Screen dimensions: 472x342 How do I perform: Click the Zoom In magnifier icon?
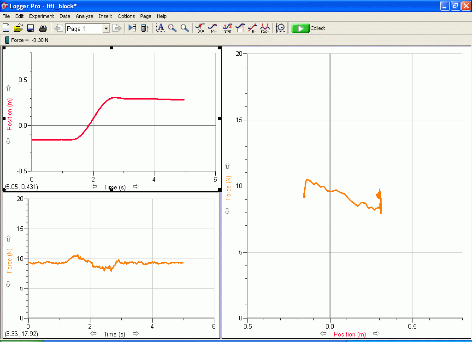pos(172,28)
